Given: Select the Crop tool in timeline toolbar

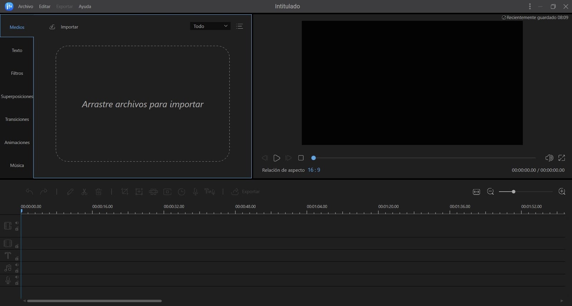Looking at the screenshot, I should (x=124, y=192).
